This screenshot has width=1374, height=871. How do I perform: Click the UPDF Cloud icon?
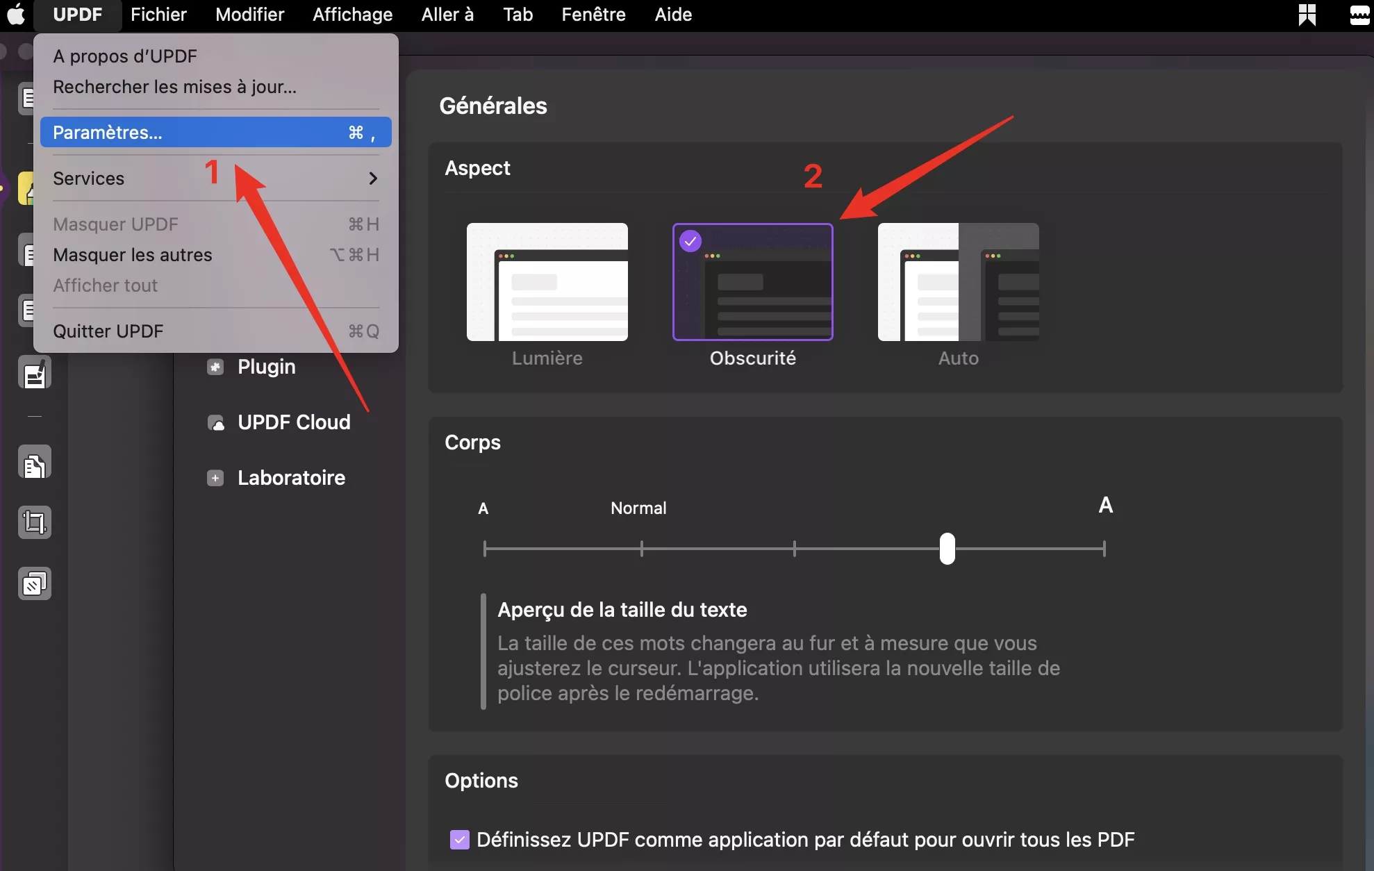[216, 422]
